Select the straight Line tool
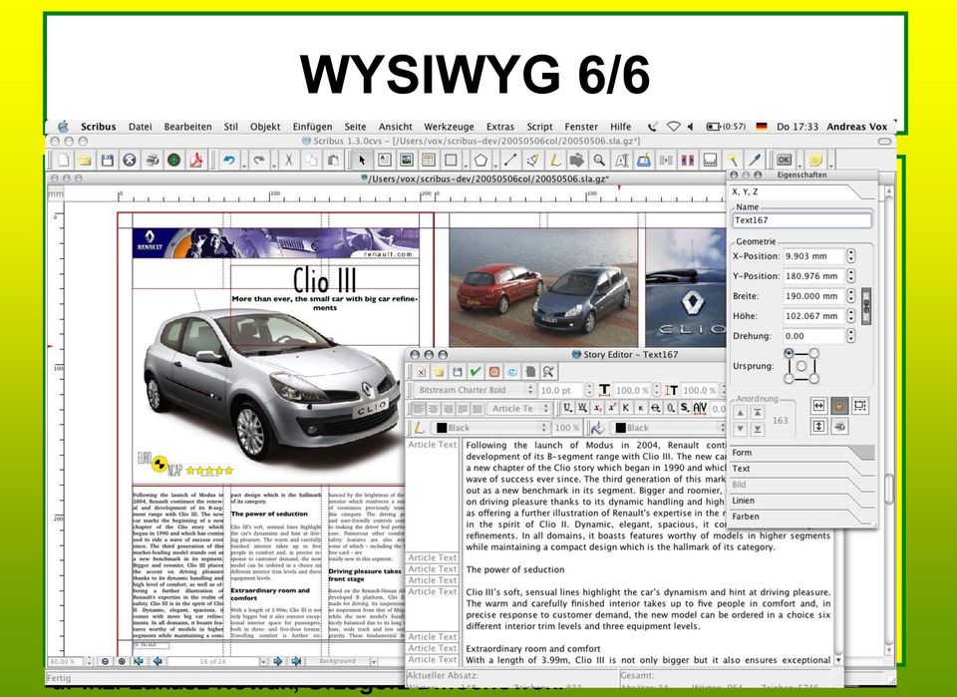 (x=510, y=160)
